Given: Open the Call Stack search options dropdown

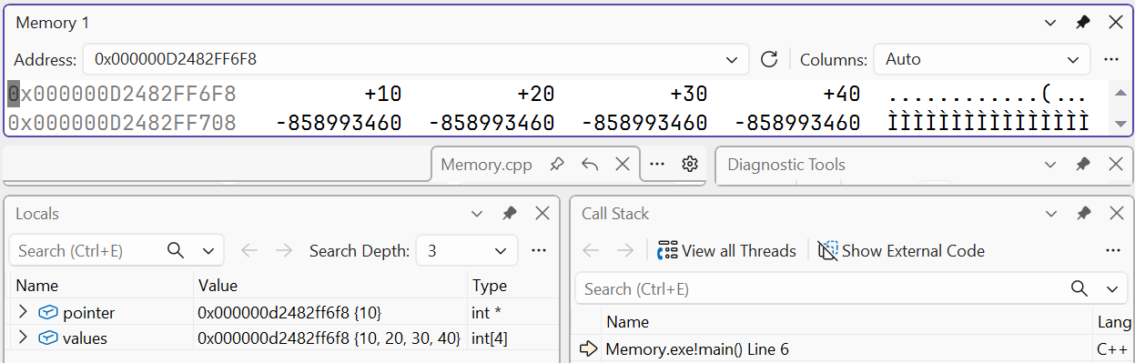Looking at the screenshot, I should point(1111,288).
